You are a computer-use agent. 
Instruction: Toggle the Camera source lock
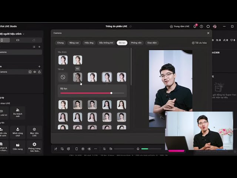(x=39, y=72)
